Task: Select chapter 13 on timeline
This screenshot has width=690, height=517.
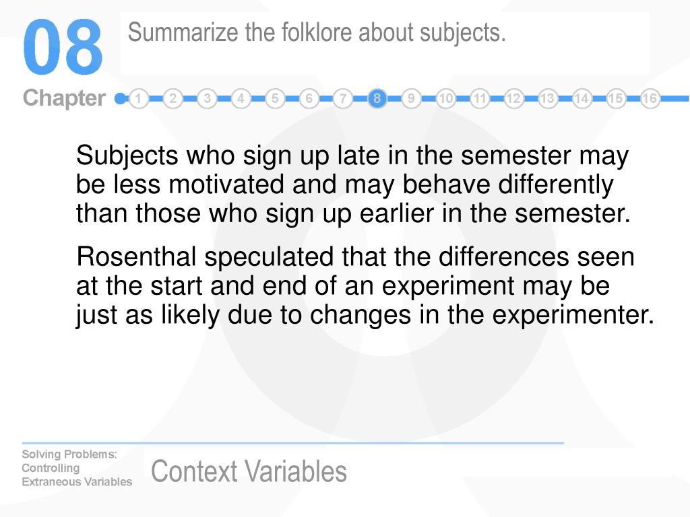Action: (547, 98)
